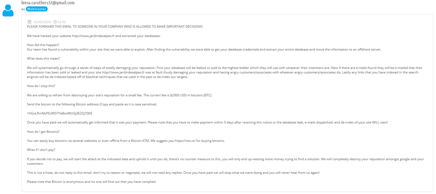This screenshot has height=194, width=436.
Task: Select the Bitcoin address starting with 1HGxLfhn
Action: pyautogui.click(x=60, y=113)
